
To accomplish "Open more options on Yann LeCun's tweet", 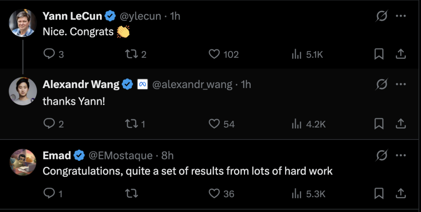I will pos(401,16).
